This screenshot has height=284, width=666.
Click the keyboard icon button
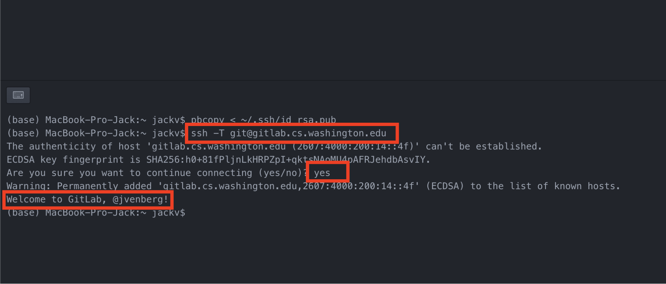click(18, 95)
